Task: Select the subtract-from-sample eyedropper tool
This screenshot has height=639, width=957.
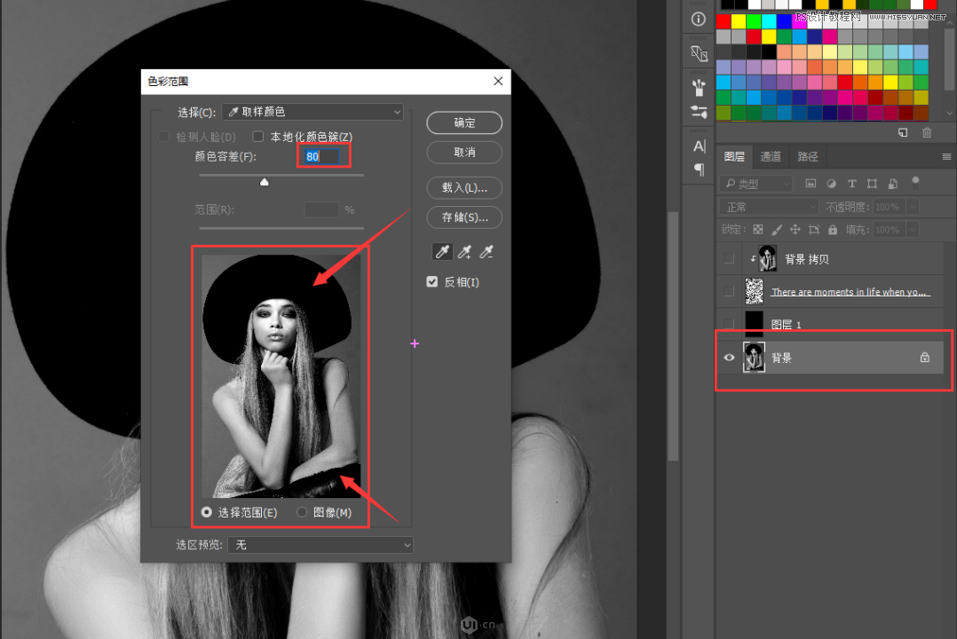Action: pyautogui.click(x=486, y=251)
